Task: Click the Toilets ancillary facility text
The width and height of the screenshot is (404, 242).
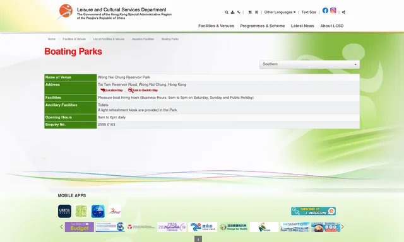Action: click(103, 105)
